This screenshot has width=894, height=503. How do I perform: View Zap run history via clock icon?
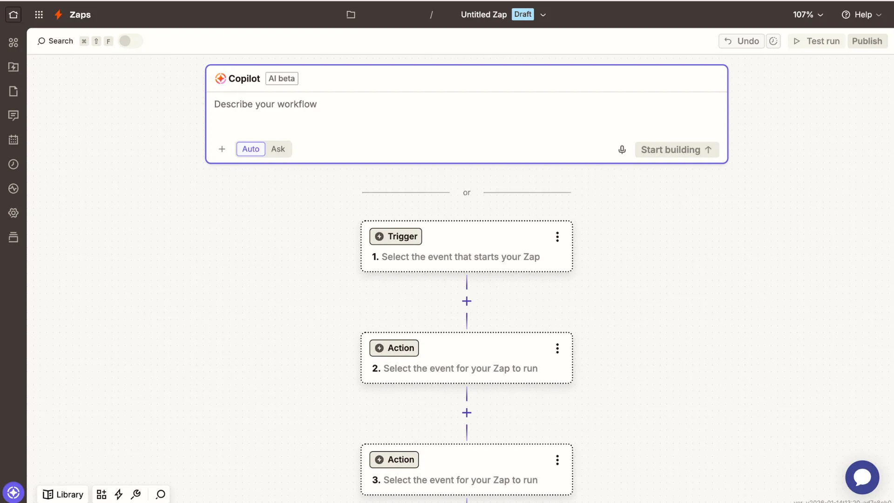click(x=13, y=164)
